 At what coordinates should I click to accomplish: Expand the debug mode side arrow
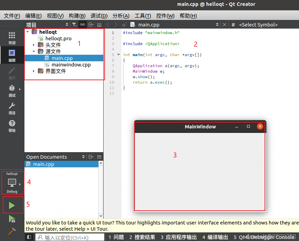[20, 89]
